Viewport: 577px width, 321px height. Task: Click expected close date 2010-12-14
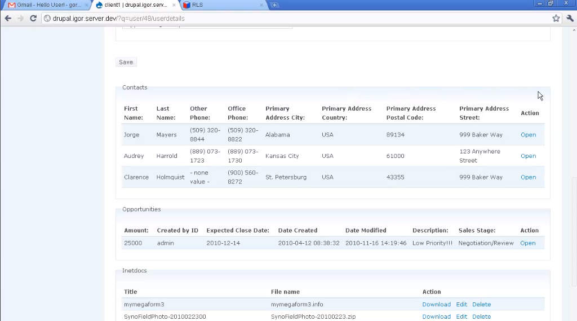[223, 243]
